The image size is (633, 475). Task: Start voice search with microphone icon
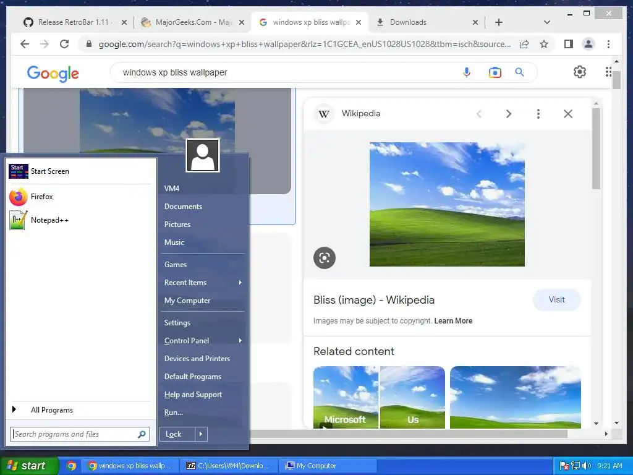(x=467, y=72)
